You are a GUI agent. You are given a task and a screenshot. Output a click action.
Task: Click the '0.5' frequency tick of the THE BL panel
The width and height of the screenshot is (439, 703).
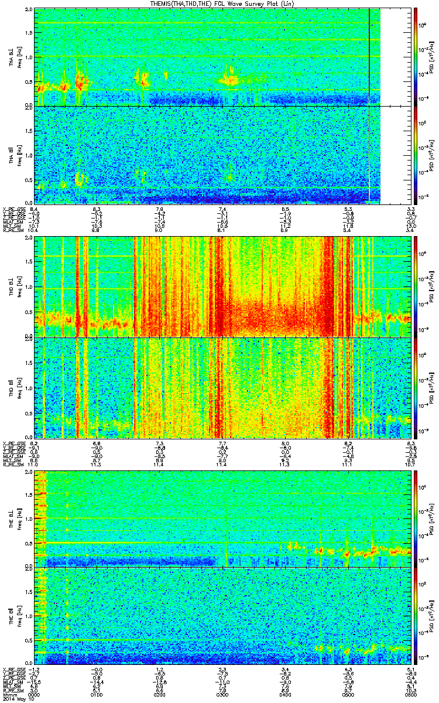click(x=29, y=543)
